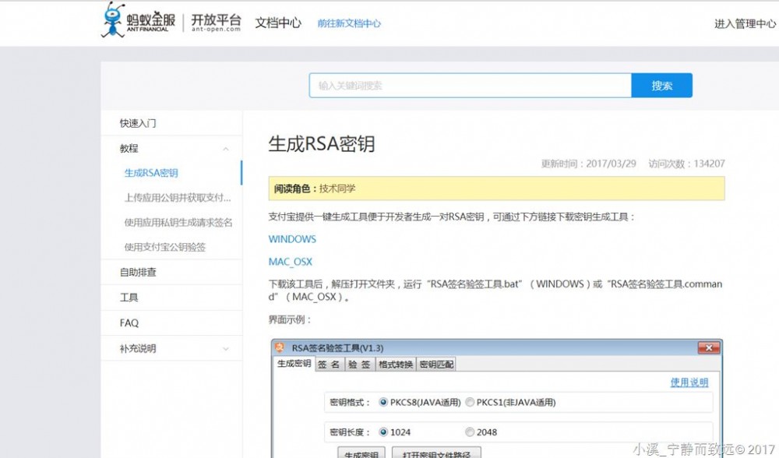Click the 使用说明 link in the dialog
The image size is (779, 458).
(x=689, y=382)
